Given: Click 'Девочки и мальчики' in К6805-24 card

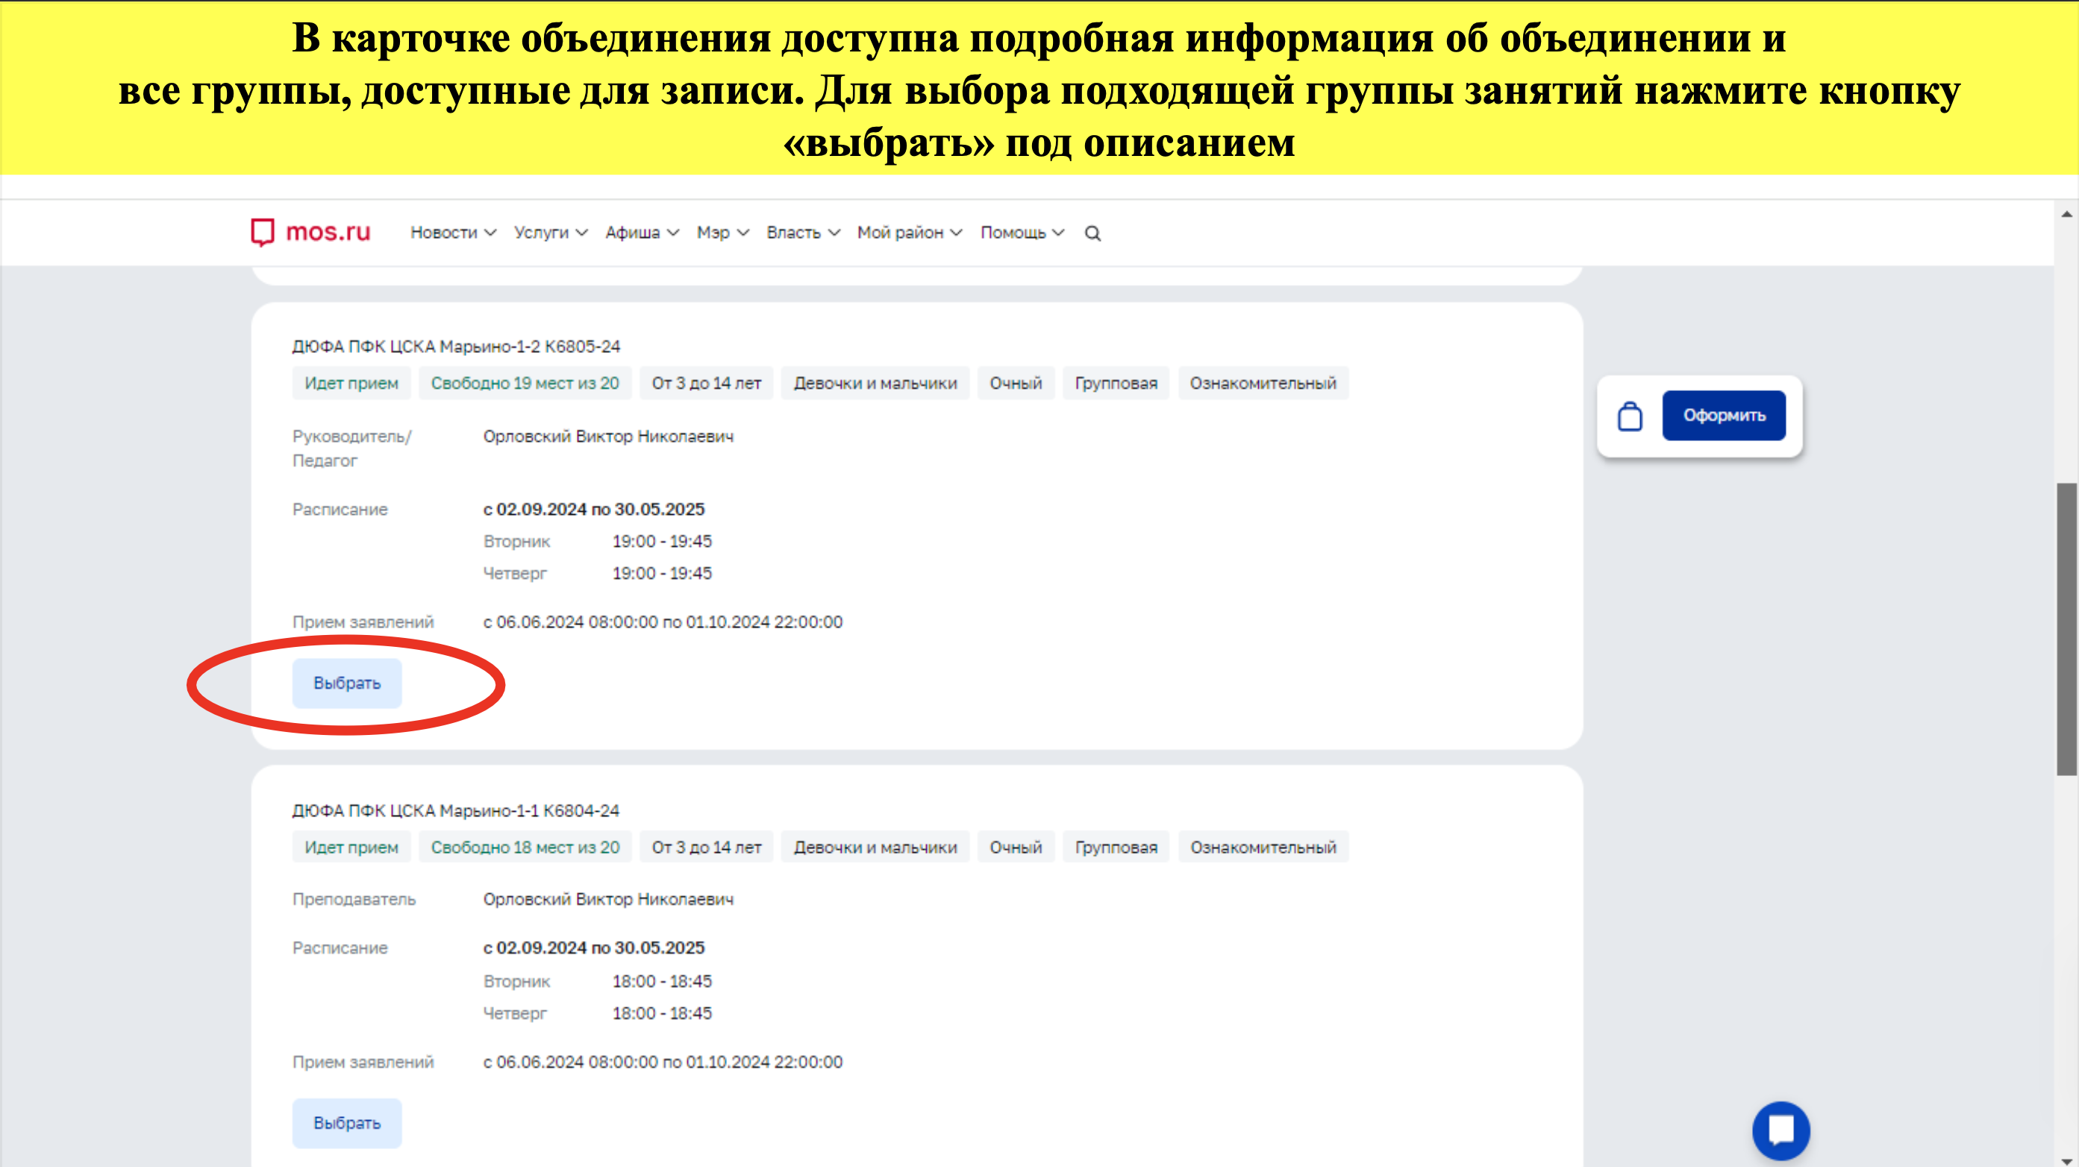Looking at the screenshot, I should click(875, 384).
